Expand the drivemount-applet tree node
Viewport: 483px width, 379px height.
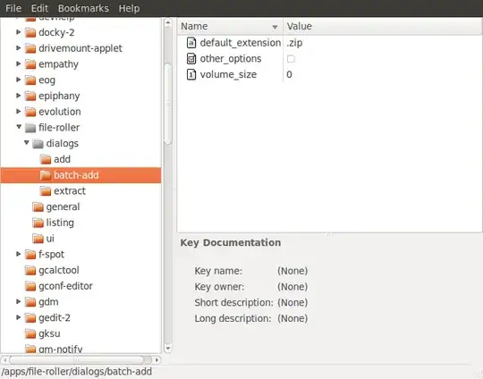click(18, 47)
